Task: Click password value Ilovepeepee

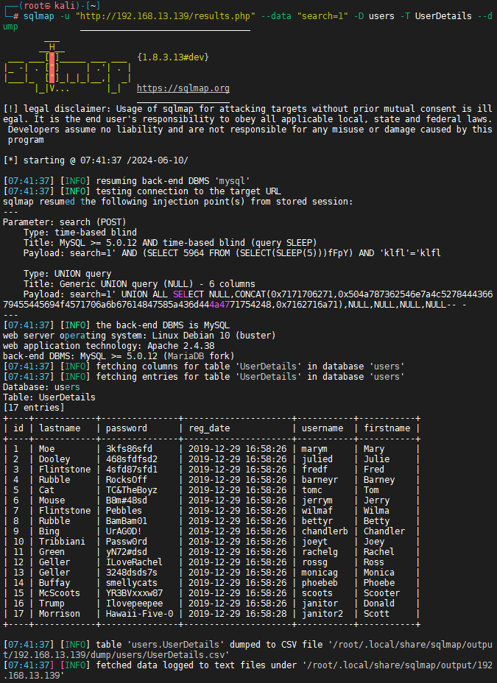Action: point(134,604)
